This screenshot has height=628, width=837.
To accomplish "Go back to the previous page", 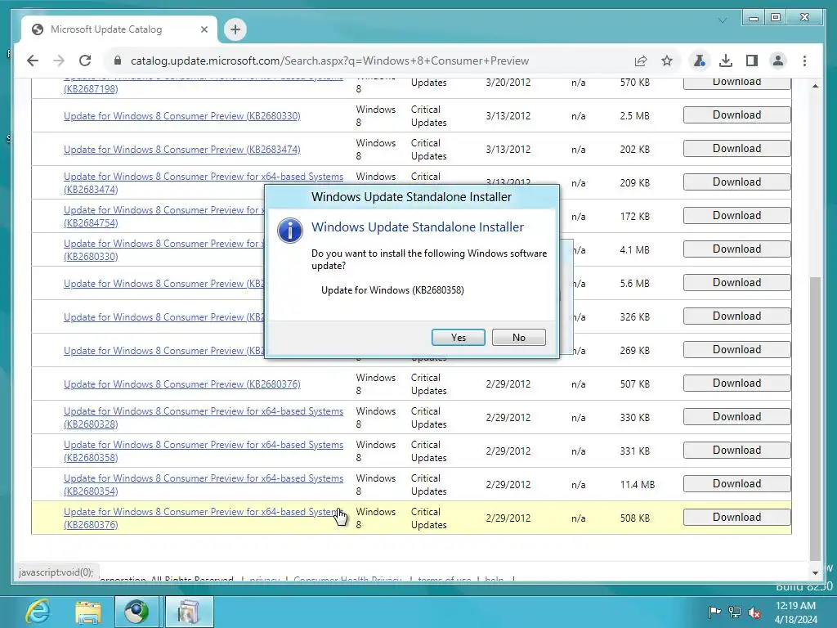I will point(33,61).
